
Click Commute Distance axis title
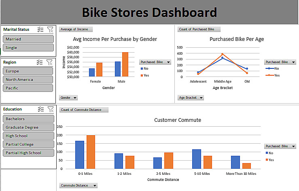163,180
